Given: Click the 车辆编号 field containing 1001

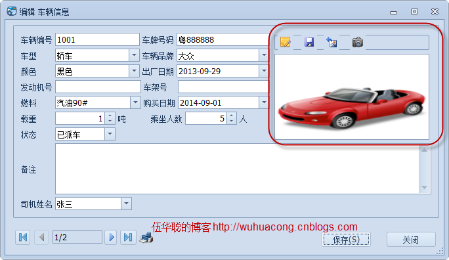Looking at the screenshot, I should (97, 39).
